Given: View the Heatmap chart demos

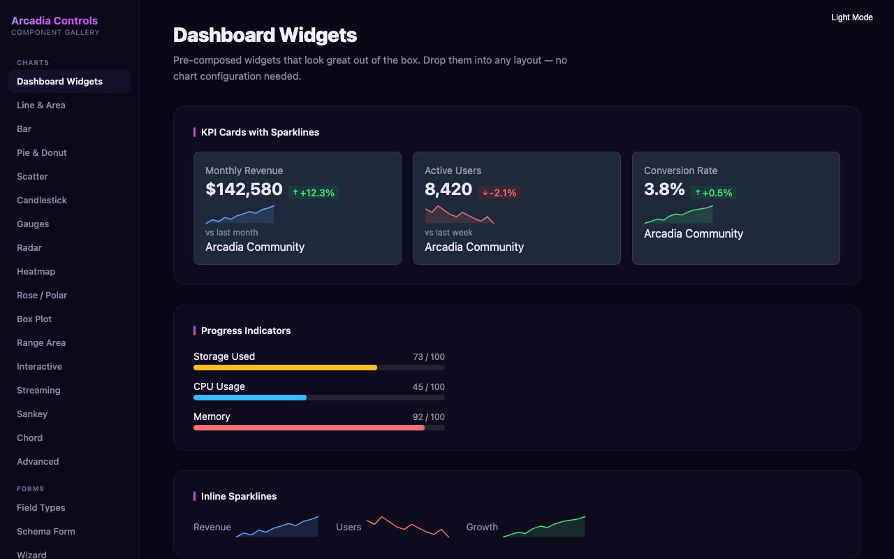Looking at the screenshot, I should [36, 271].
